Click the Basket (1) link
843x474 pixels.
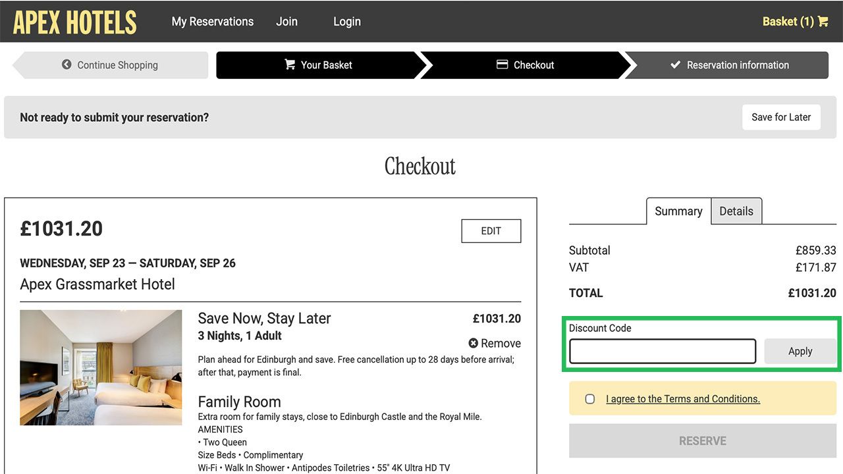[x=795, y=22]
